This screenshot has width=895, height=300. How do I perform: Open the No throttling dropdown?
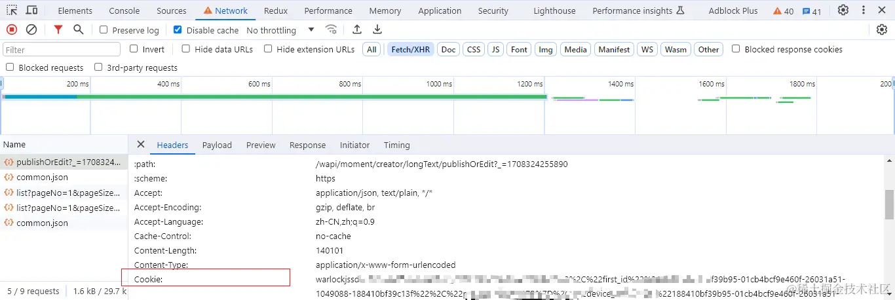coord(280,30)
